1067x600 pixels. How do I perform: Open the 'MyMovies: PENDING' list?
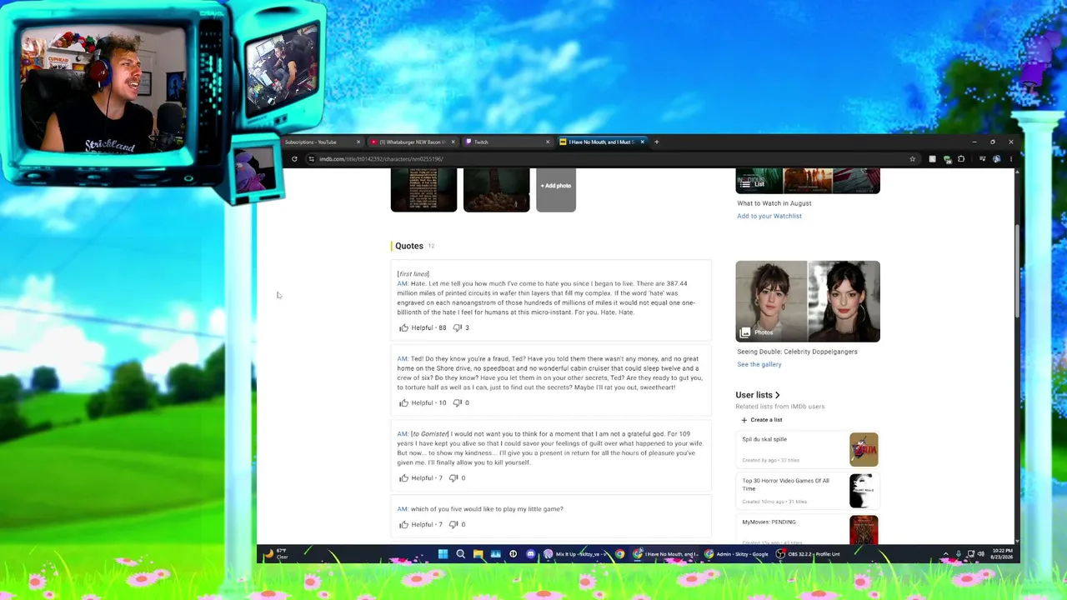tap(769, 522)
